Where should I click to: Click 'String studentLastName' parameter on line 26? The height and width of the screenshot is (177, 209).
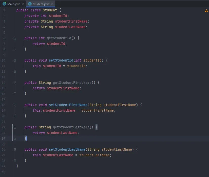(109, 149)
